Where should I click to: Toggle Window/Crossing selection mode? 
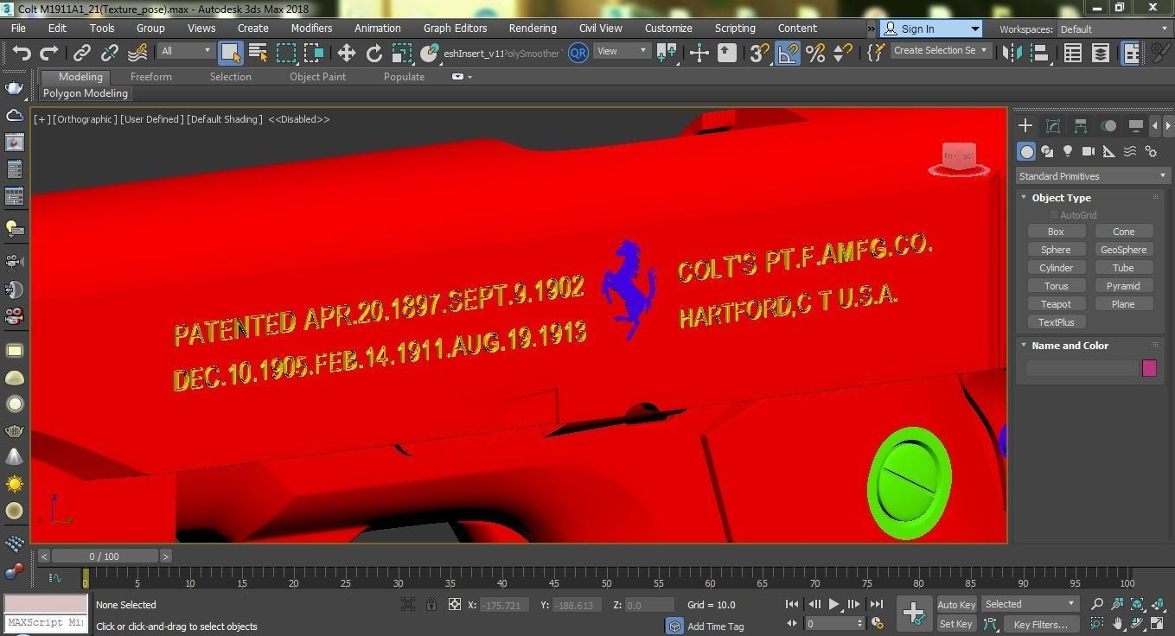click(x=313, y=53)
